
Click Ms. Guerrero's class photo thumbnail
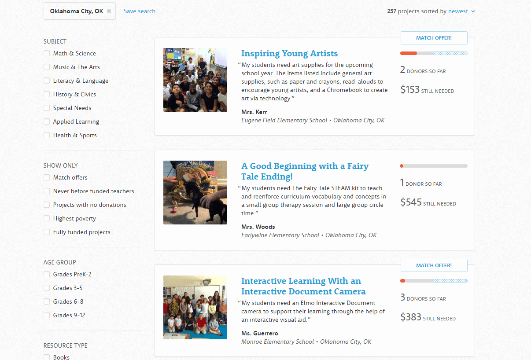click(x=195, y=307)
